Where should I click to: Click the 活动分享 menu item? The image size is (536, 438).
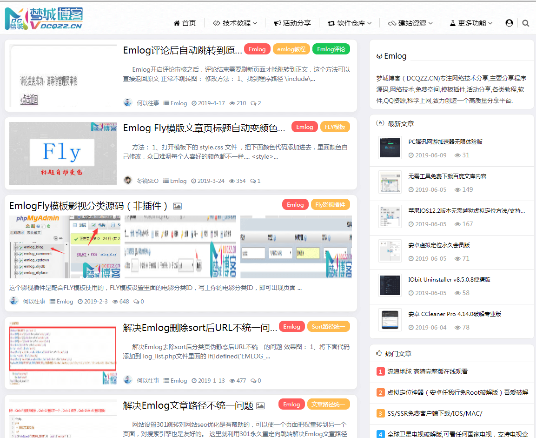(x=292, y=22)
